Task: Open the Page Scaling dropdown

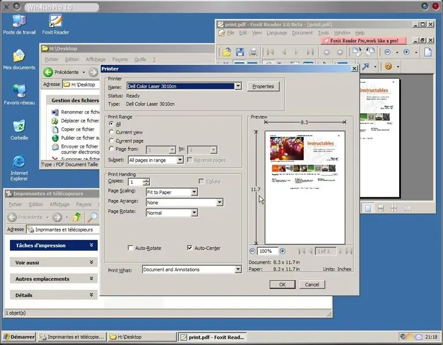Action: 194,192
